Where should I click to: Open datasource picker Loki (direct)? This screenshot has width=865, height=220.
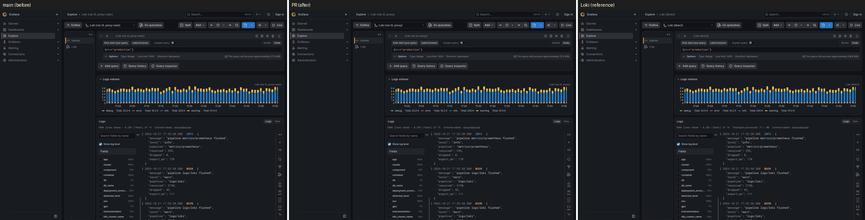(688, 25)
